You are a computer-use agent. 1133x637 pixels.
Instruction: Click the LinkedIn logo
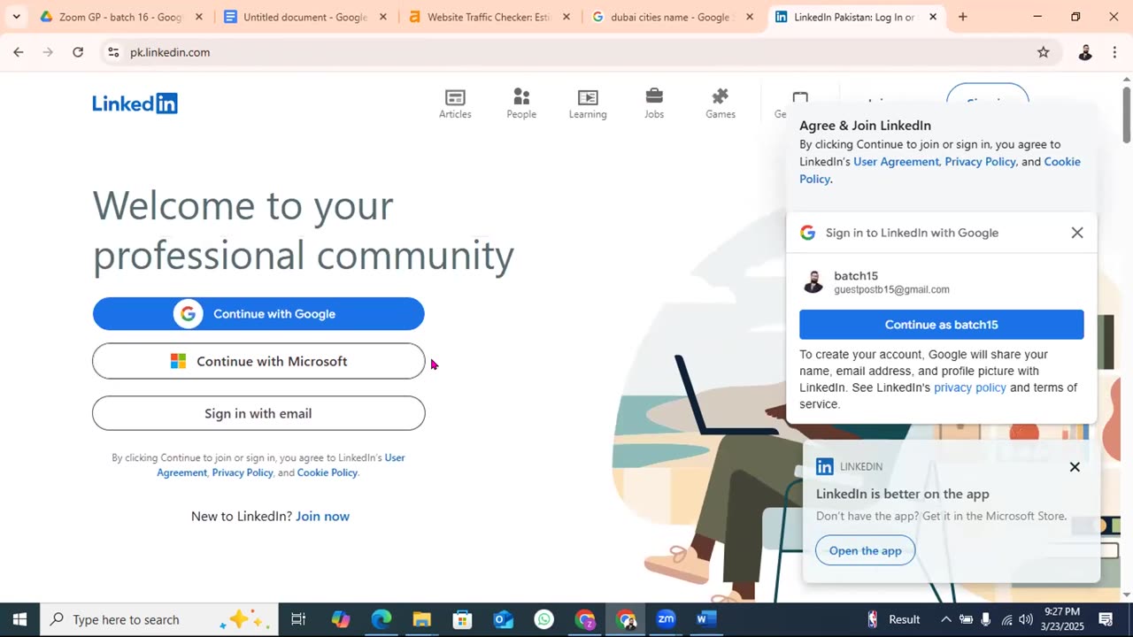point(135,104)
